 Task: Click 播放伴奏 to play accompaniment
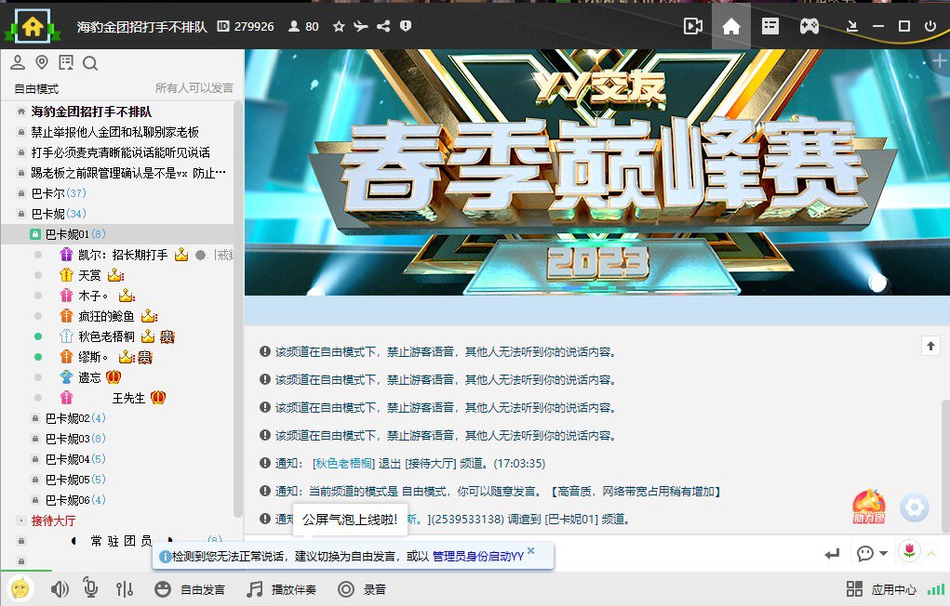point(282,589)
